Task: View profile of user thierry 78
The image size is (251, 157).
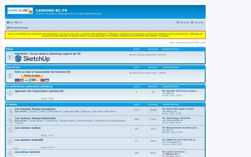Action: (171, 154)
